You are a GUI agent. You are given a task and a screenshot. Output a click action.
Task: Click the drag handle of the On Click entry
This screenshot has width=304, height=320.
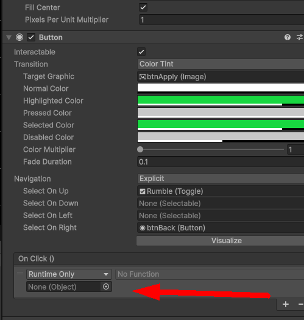20,273
